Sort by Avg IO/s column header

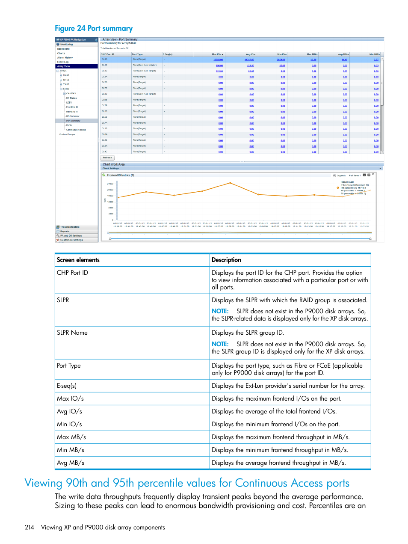pos(240,54)
